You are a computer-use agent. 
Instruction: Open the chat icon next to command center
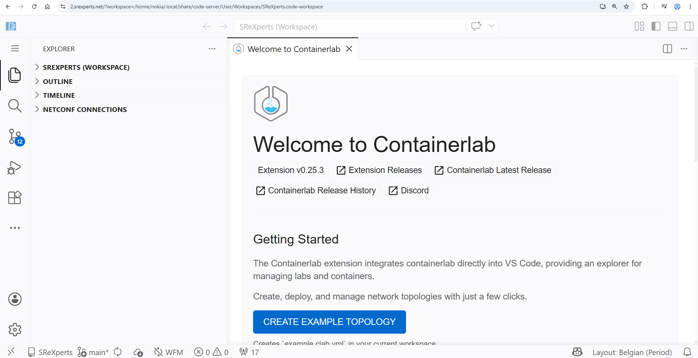pyautogui.click(x=476, y=26)
